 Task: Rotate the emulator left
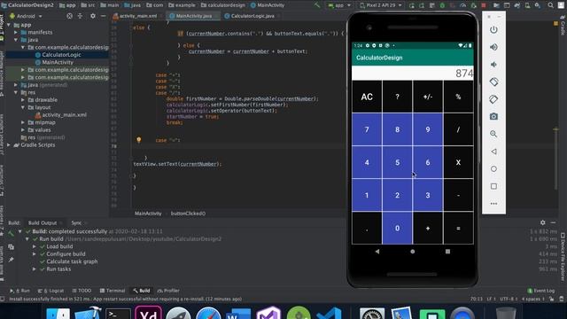pos(493,82)
